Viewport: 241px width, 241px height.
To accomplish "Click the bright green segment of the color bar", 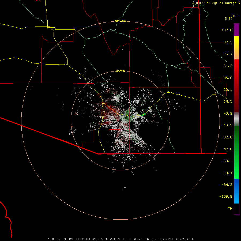I will click(x=236, y=152).
